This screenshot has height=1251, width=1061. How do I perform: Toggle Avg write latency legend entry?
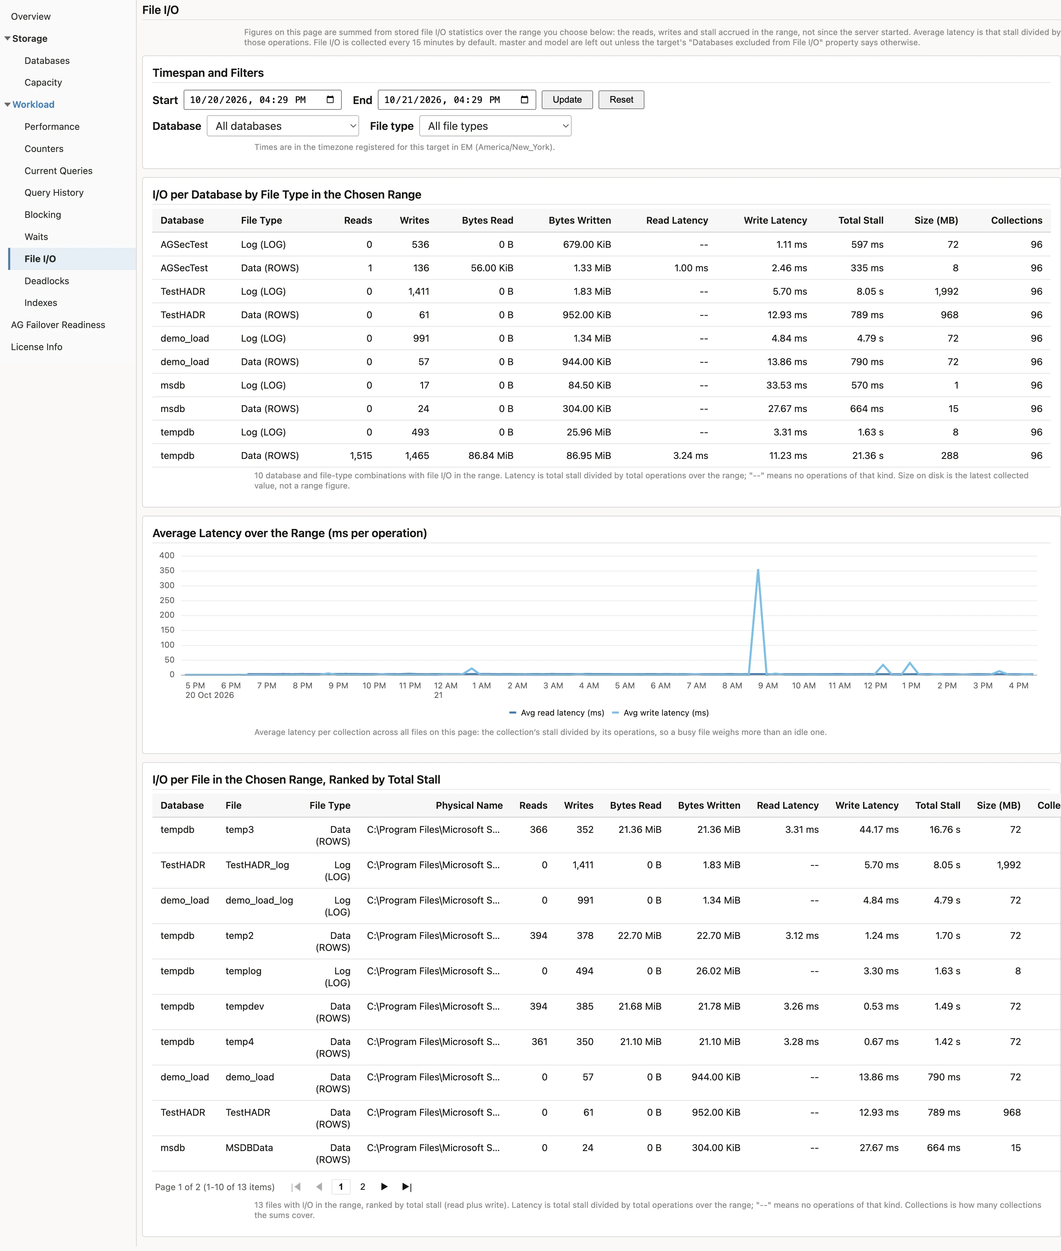660,713
